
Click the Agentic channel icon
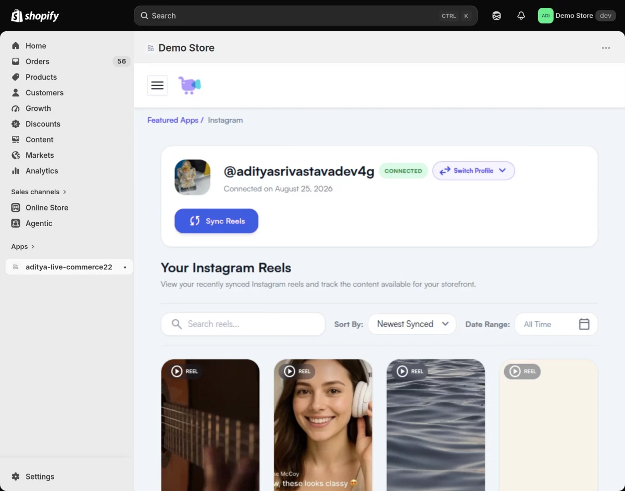pyautogui.click(x=16, y=223)
